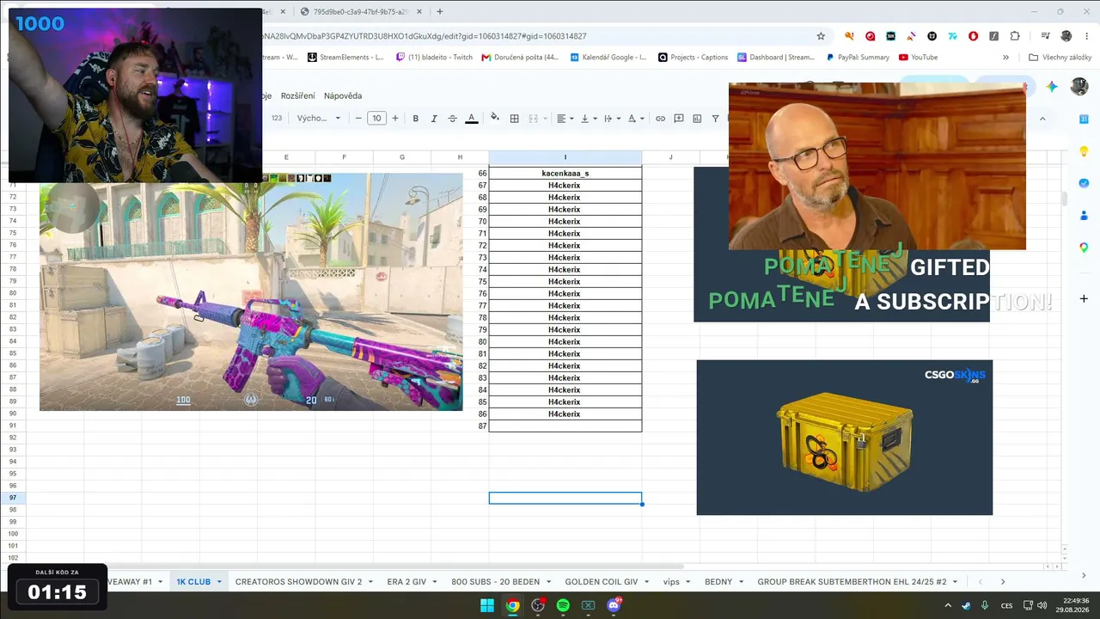Toggle bold formatting in the Sheets toolbar
Viewport: 1100px width, 619px height.
tap(416, 119)
